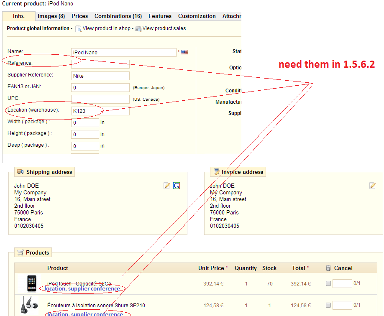Click the Quantity column header
The image size is (384, 316).
[x=246, y=268]
